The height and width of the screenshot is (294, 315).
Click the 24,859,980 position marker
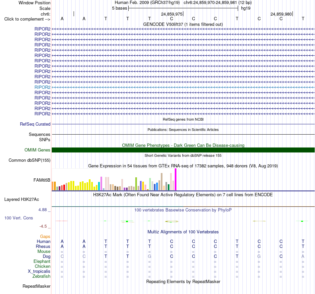tap(282, 14)
